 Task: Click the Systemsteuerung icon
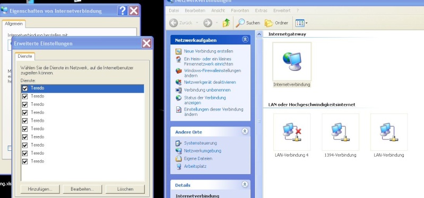tap(178, 143)
